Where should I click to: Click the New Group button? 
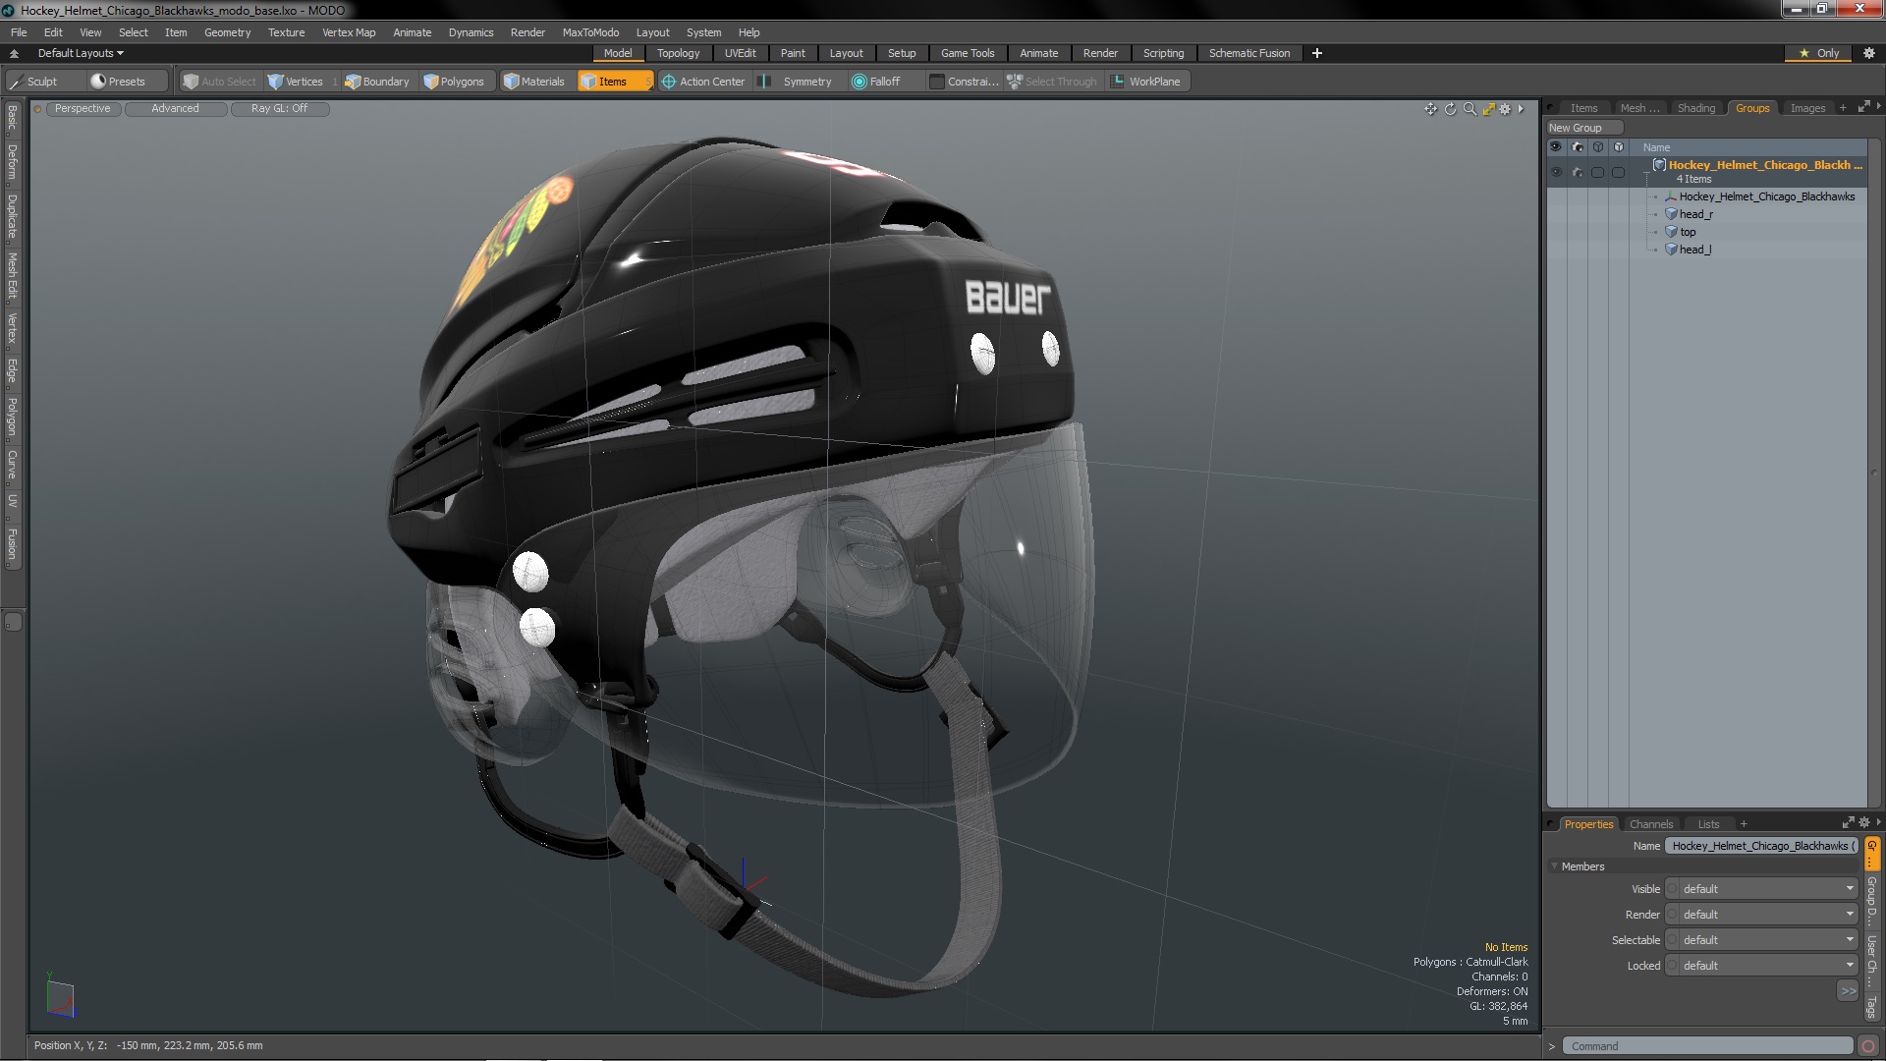1583,128
